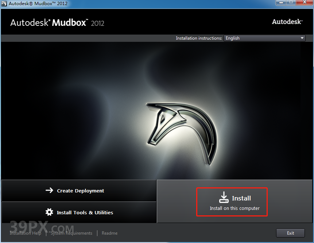The image size is (314, 243).
Task: Click the Autodesk logo at top right
Action: click(x=287, y=21)
